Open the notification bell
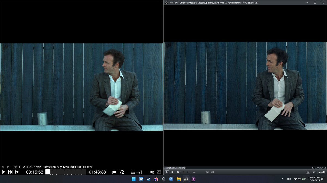The width and height of the screenshot is (327, 183). [322, 179]
